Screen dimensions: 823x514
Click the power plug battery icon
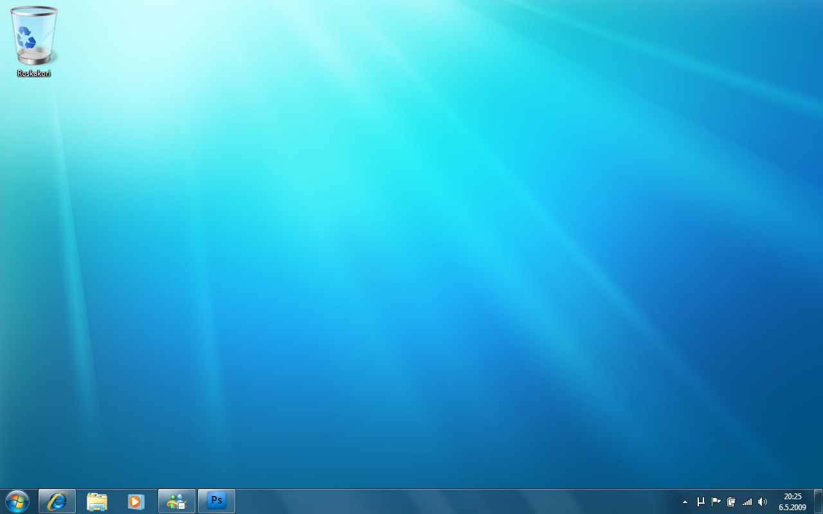[x=731, y=502]
